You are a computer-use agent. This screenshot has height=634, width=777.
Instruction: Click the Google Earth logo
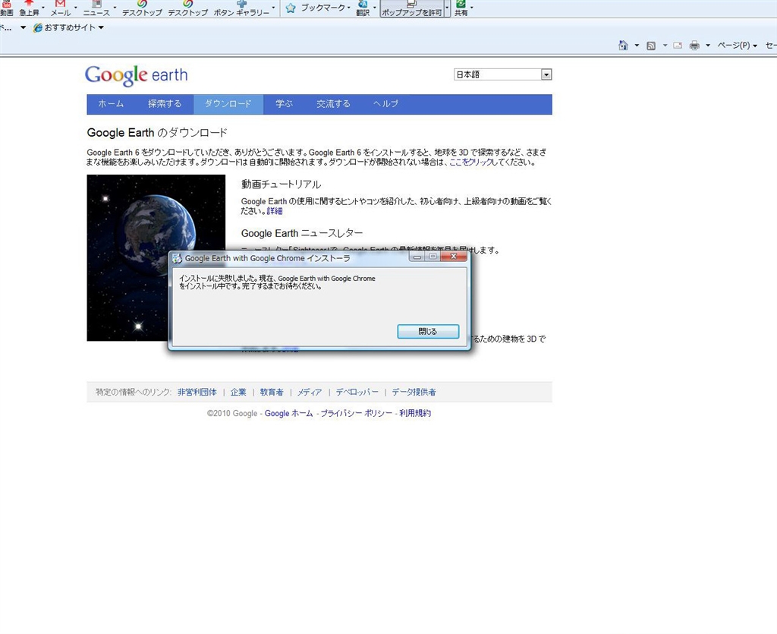[x=137, y=75]
